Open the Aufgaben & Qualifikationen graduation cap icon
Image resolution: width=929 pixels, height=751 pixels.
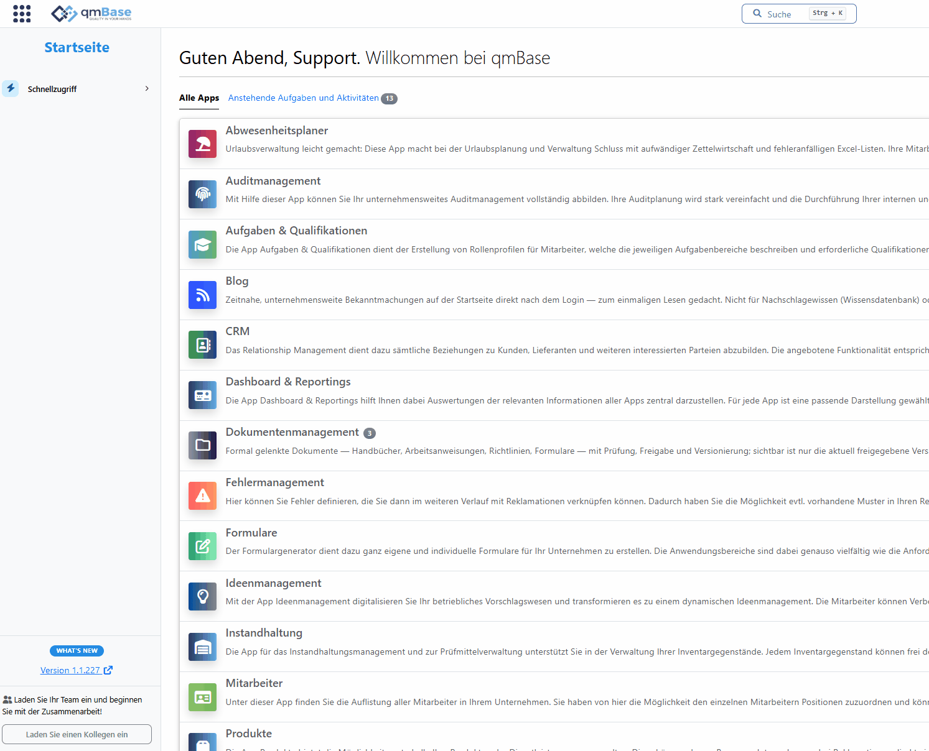202,244
